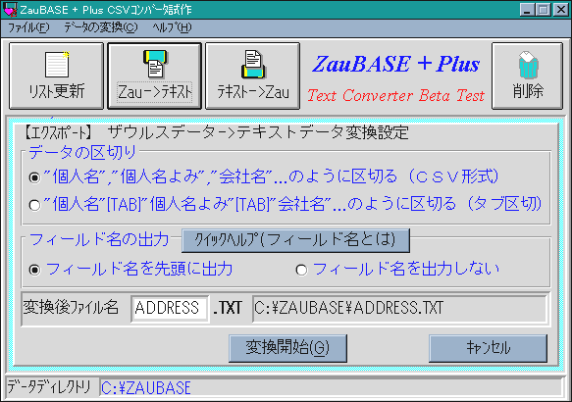Click the ADDRESS file name input field

pyautogui.click(x=170, y=308)
